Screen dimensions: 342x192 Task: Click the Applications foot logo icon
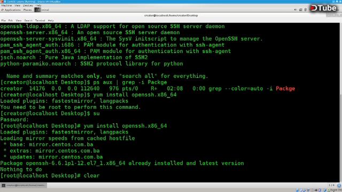[2, 10]
